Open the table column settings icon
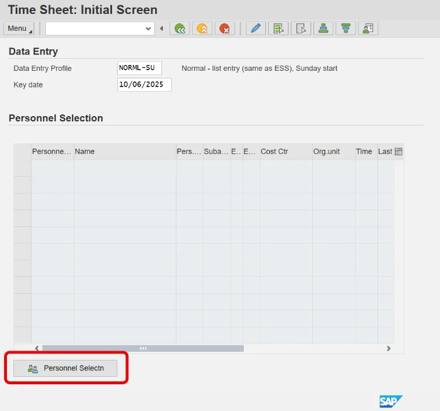The height and width of the screenshot is (411, 440). click(x=398, y=152)
